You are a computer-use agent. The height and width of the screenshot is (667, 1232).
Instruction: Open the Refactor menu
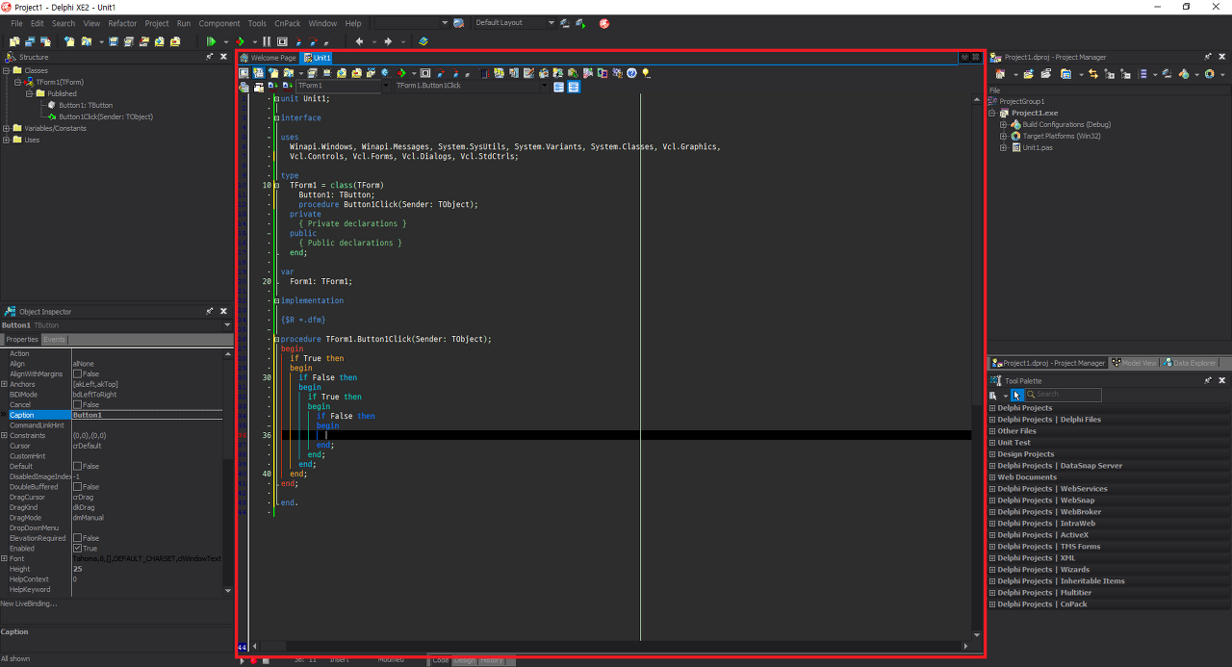(x=121, y=23)
